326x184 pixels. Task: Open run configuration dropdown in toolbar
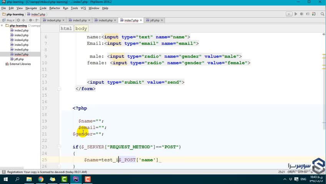[x=289, y=14]
